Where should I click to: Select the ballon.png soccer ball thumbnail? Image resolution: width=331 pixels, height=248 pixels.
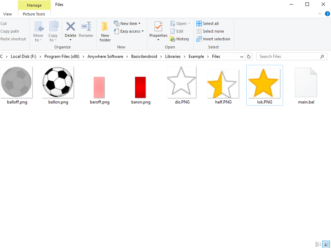pyautogui.click(x=58, y=82)
